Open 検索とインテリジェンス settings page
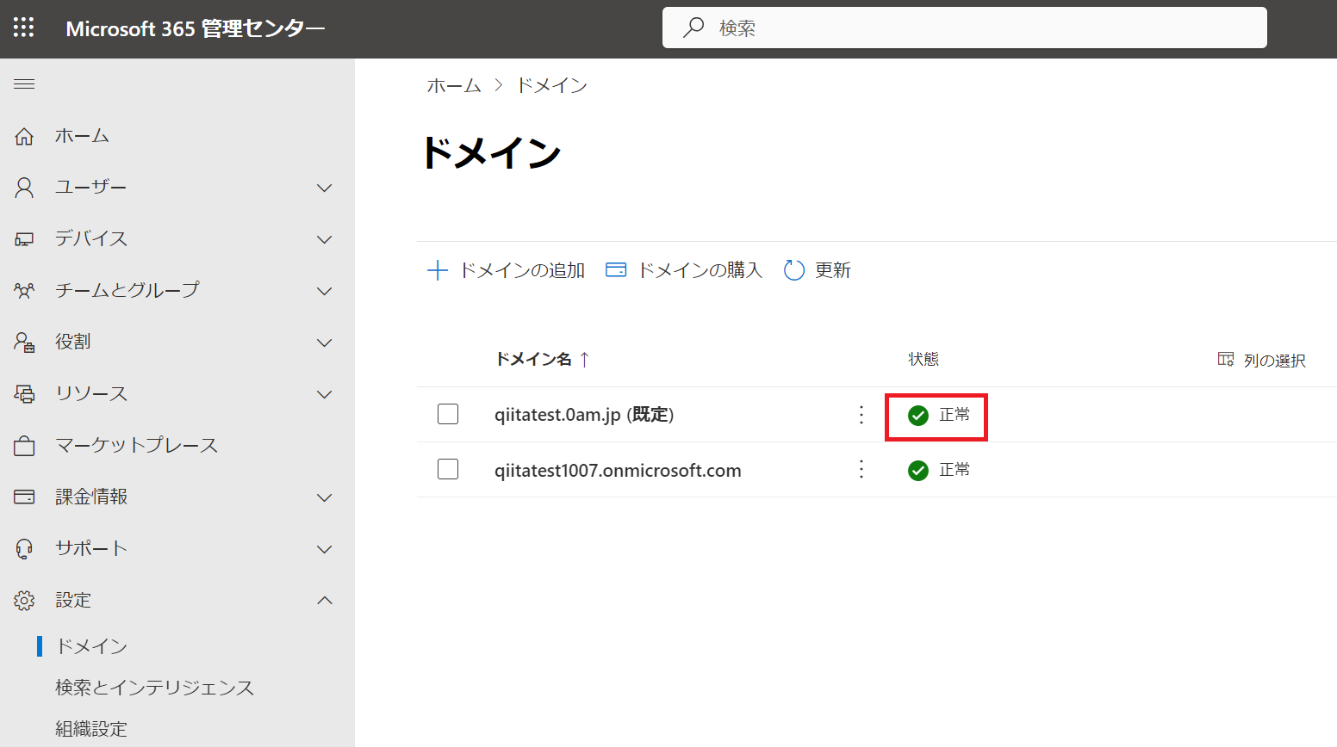This screenshot has width=1337, height=747. click(155, 688)
